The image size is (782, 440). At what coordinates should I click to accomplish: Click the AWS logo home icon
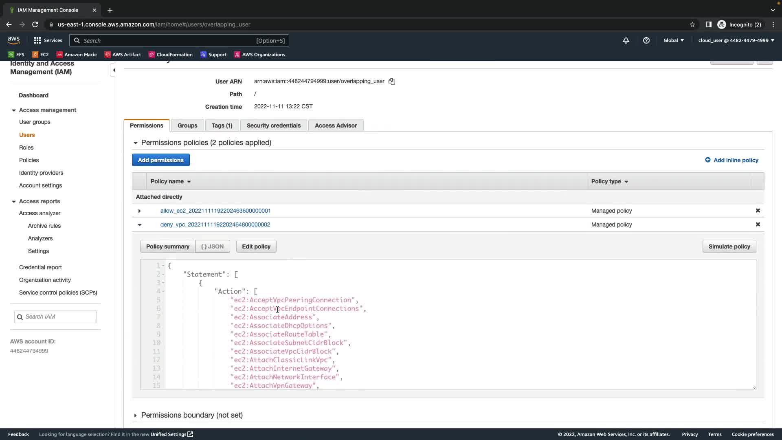pos(13,40)
